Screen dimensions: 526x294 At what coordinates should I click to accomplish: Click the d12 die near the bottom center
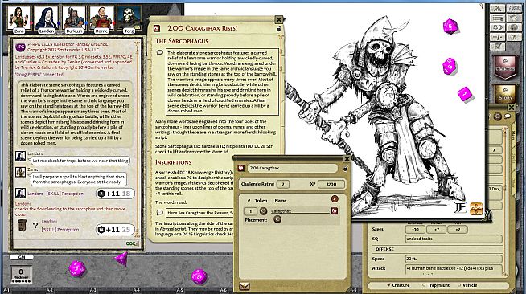(x=199, y=276)
